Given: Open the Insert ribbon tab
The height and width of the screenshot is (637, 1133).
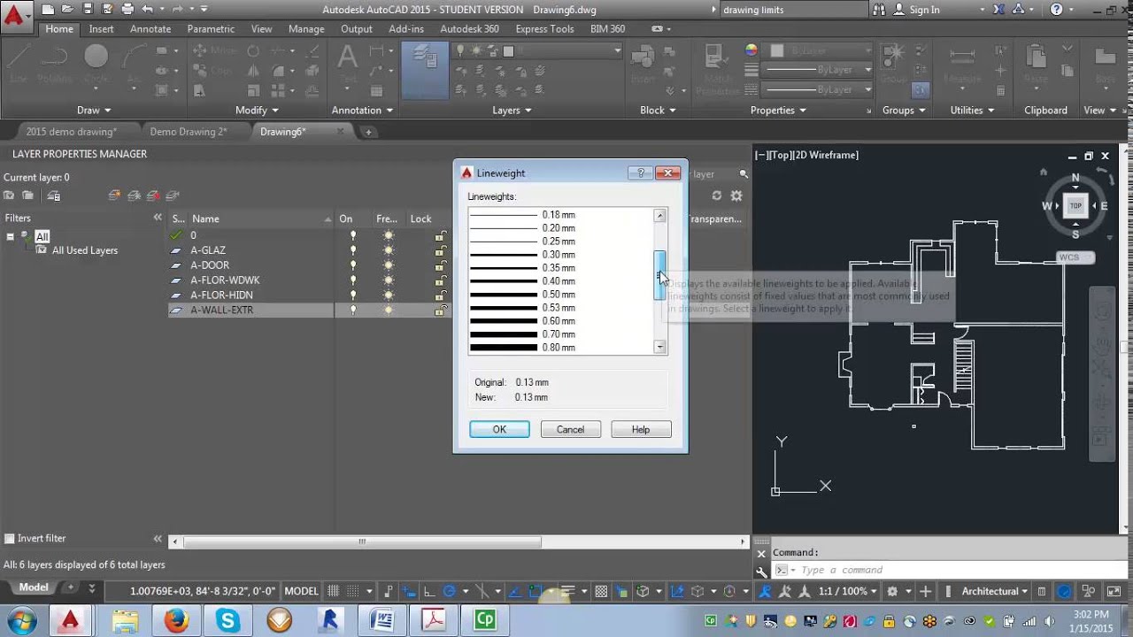Looking at the screenshot, I should (x=101, y=28).
